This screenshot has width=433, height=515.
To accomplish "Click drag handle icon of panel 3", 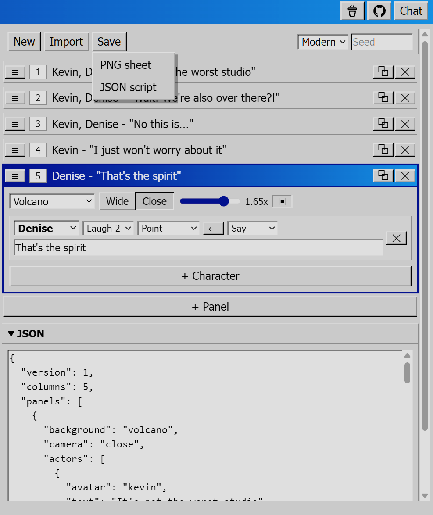I will [x=15, y=124].
